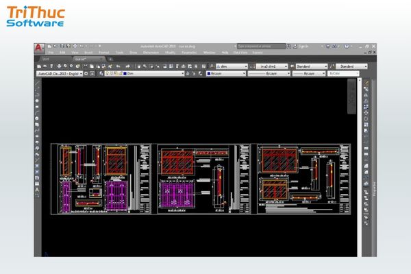
Task: Select the Pan hand tool
Action: tap(139, 66)
